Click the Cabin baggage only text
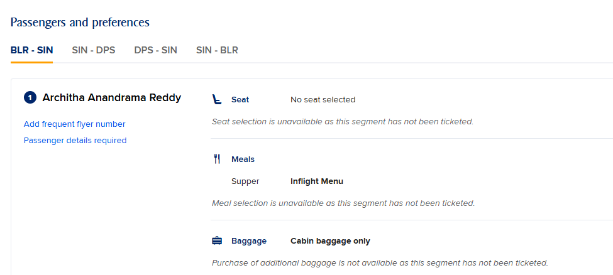 pyautogui.click(x=330, y=241)
